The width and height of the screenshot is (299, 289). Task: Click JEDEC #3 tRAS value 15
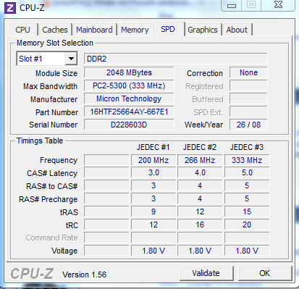point(247,211)
